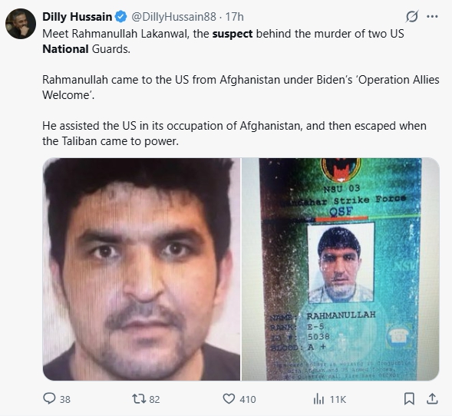Open the 17h timestamp link
This screenshot has height=419, width=452.
coord(234,17)
